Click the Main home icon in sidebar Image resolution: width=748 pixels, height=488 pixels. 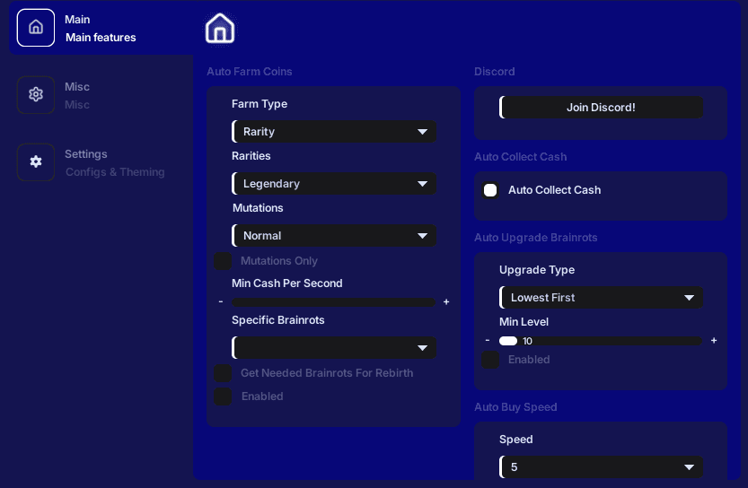click(x=36, y=28)
